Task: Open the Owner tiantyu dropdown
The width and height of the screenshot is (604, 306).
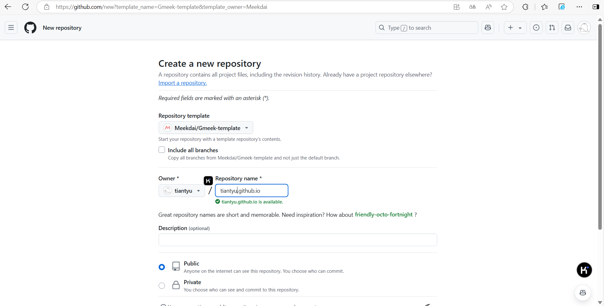Action: [x=182, y=191]
